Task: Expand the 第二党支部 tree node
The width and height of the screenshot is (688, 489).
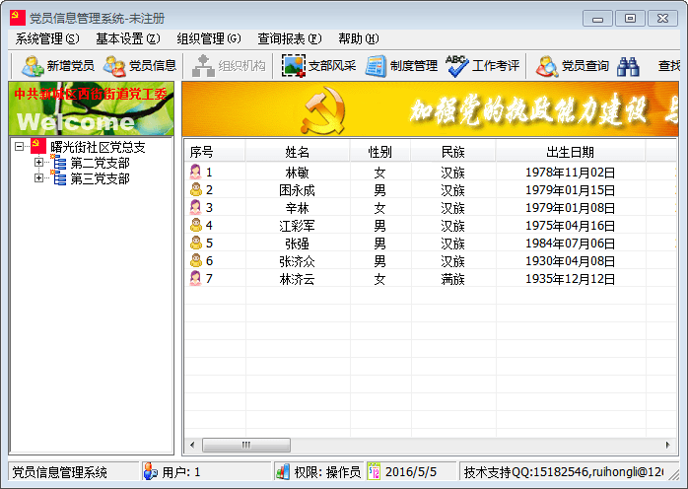Action: [x=39, y=163]
